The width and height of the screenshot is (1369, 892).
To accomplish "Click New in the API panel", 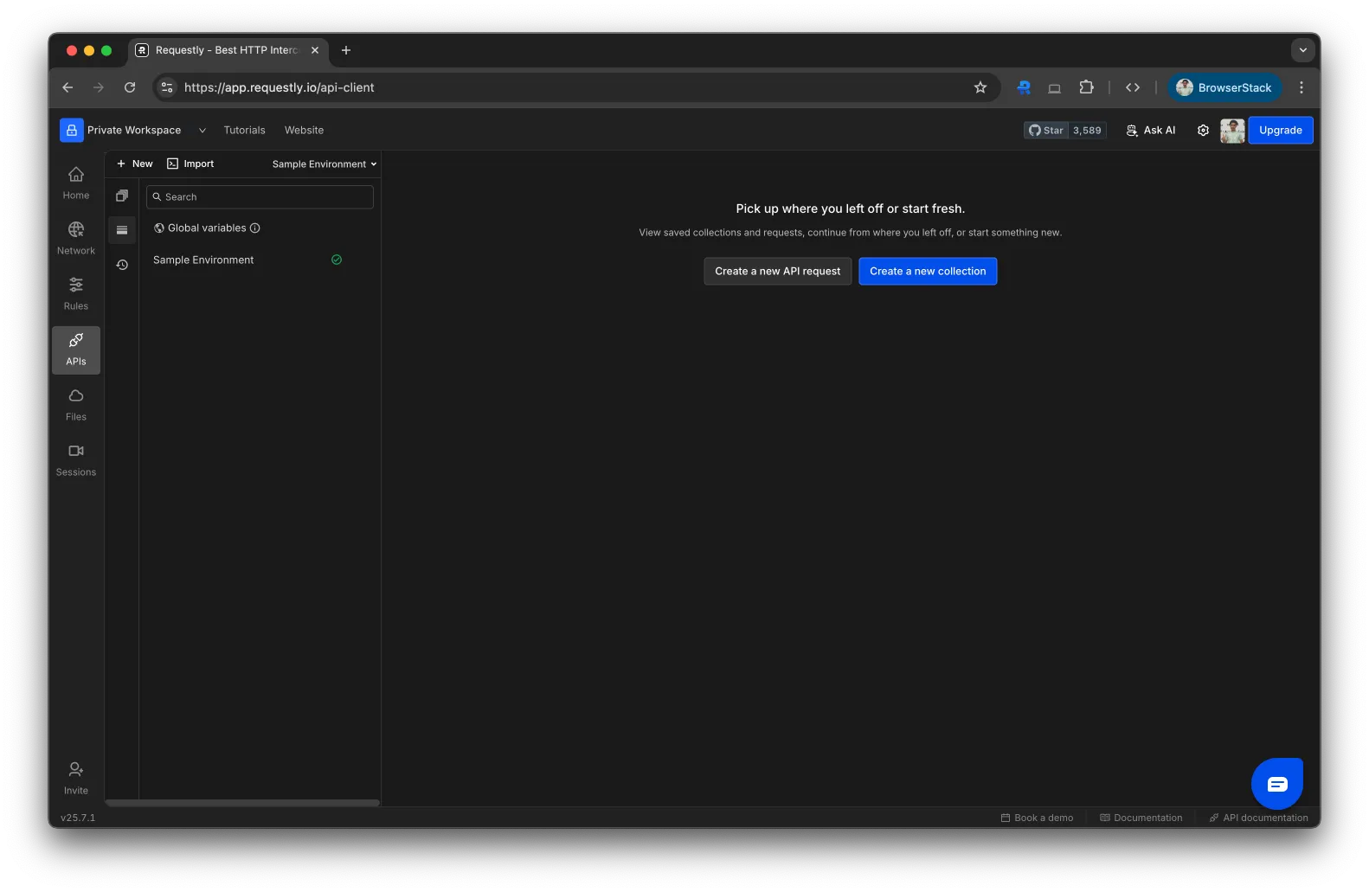I will tap(135, 164).
